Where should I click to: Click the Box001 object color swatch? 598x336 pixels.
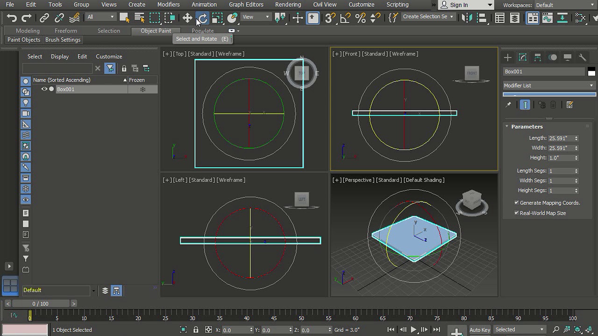coord(591,72)
